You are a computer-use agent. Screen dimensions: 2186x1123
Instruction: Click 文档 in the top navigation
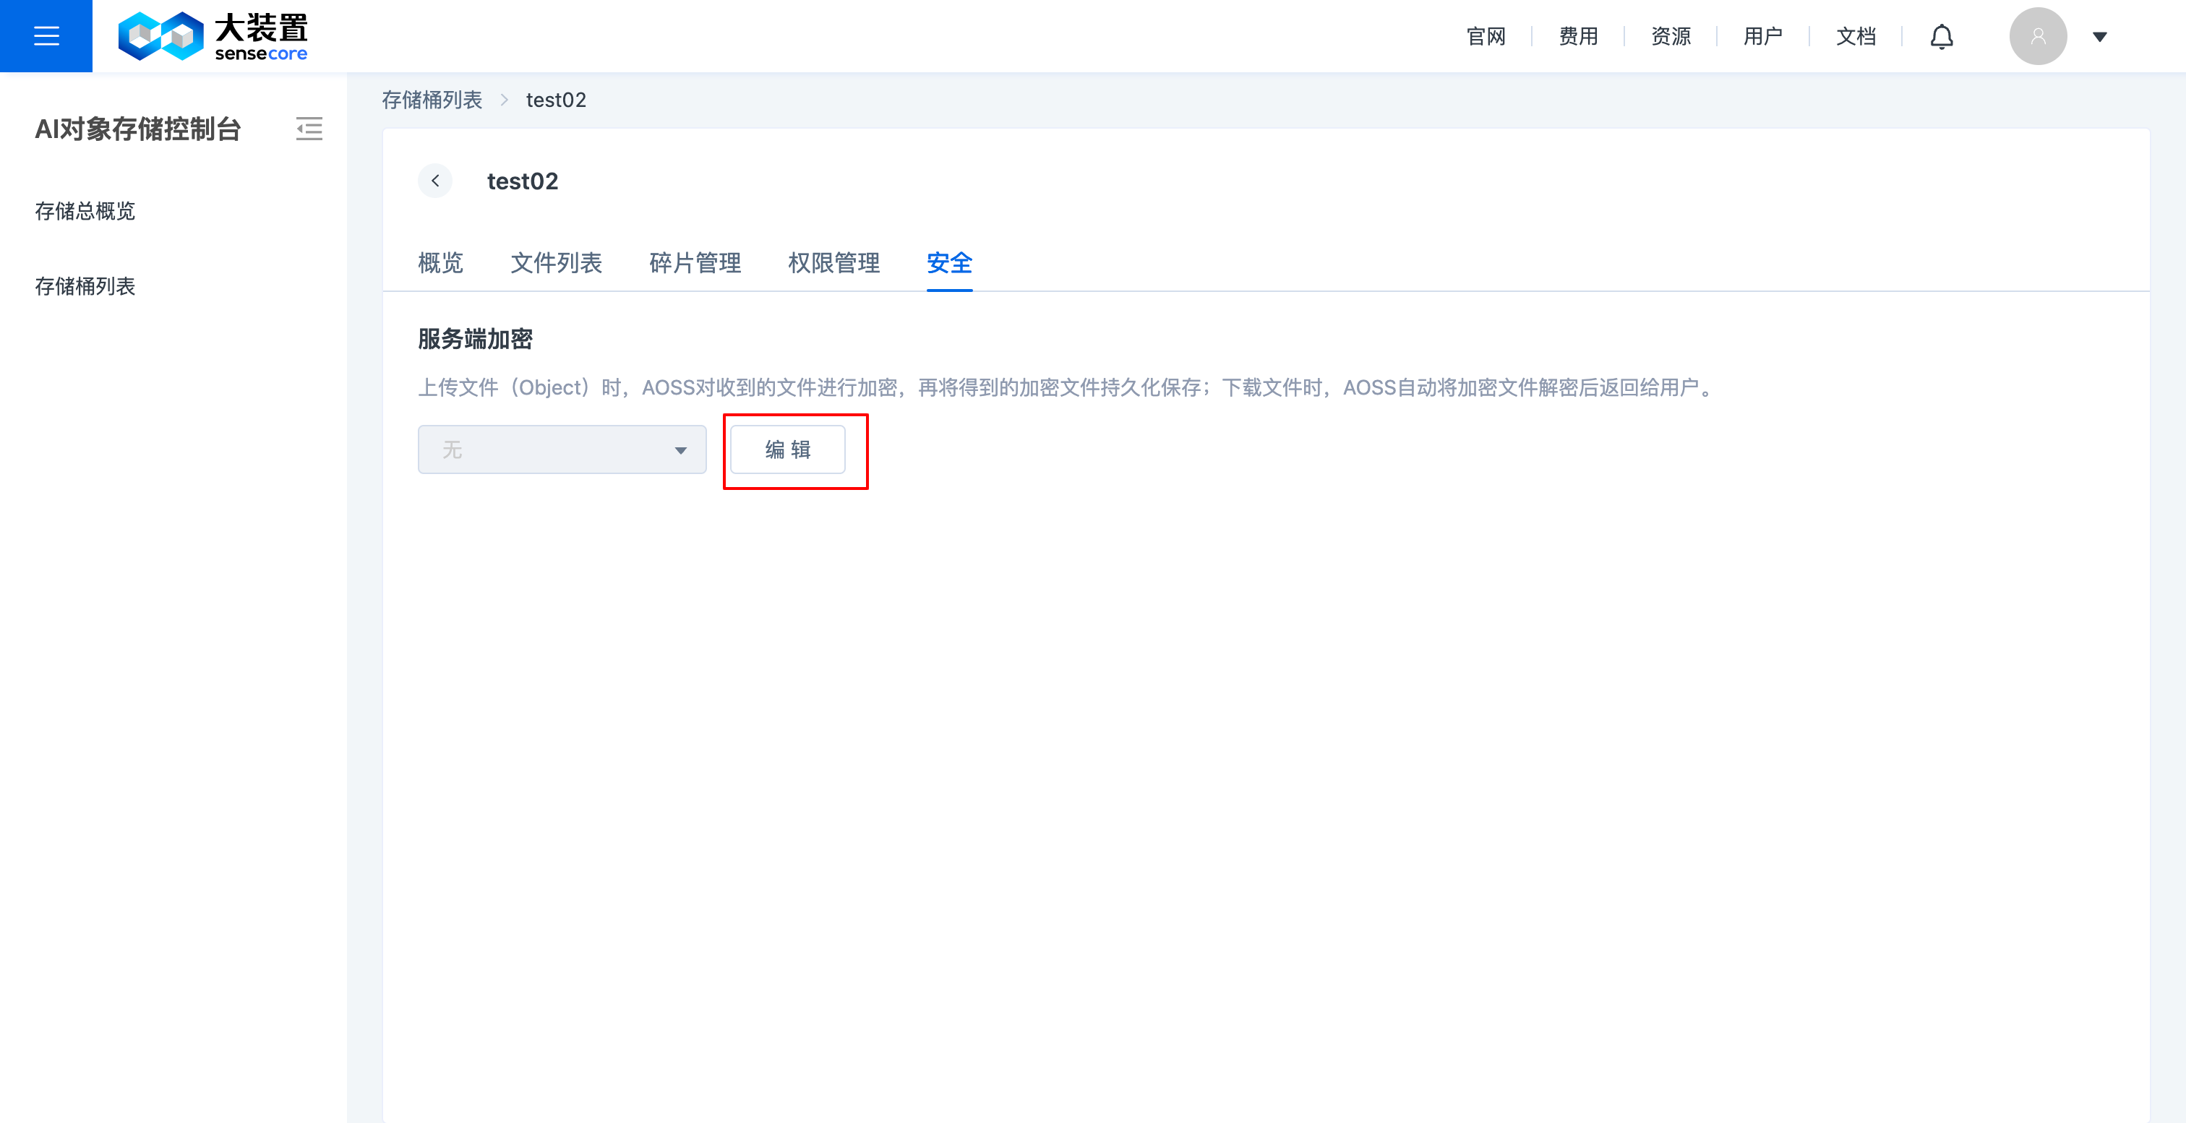[1855, 35]
